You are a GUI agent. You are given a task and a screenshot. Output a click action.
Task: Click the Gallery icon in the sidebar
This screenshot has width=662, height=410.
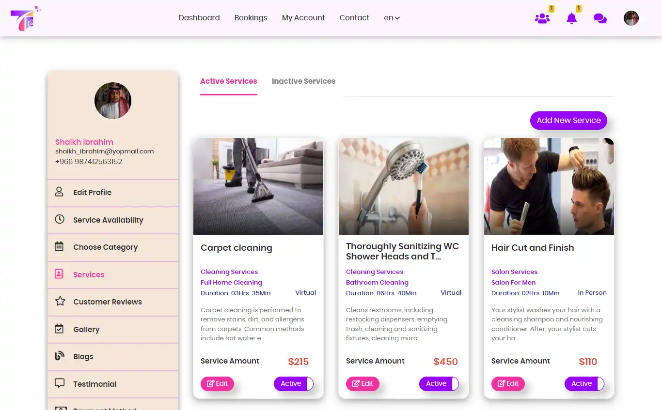tap(59, 329)
